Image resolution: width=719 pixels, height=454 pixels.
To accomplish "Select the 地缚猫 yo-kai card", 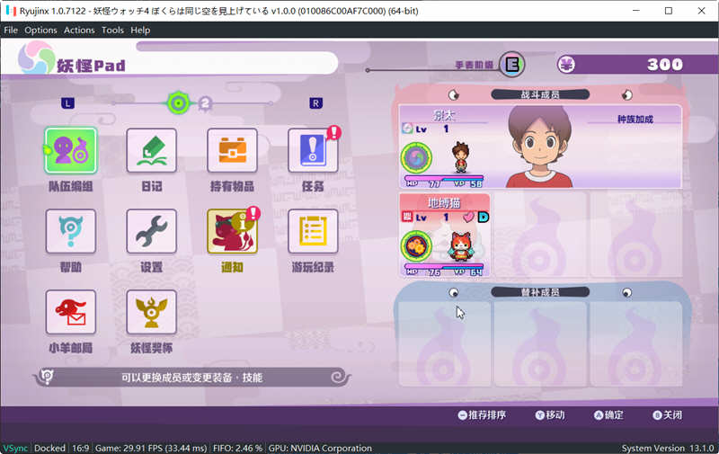I will point(444,235).
